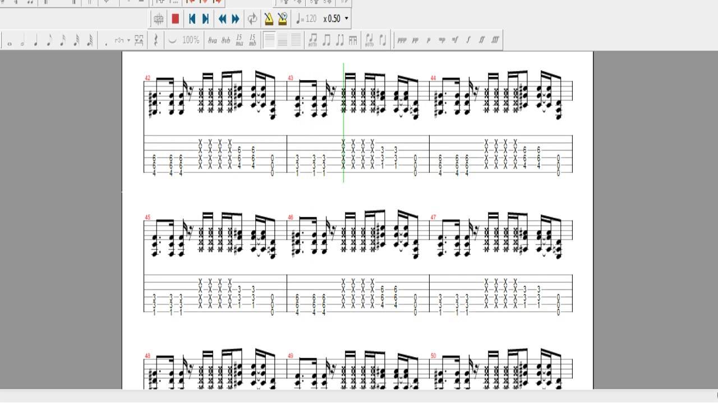Image resolution: width=718 pixels, height=403 pixels.
Task: Set dynamic to fff
Action: pos(495,40)
